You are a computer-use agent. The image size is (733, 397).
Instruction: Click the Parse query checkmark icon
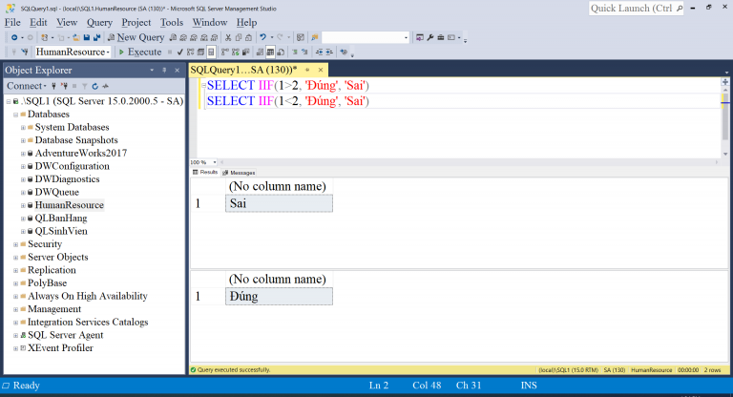[x=179, y=52]
